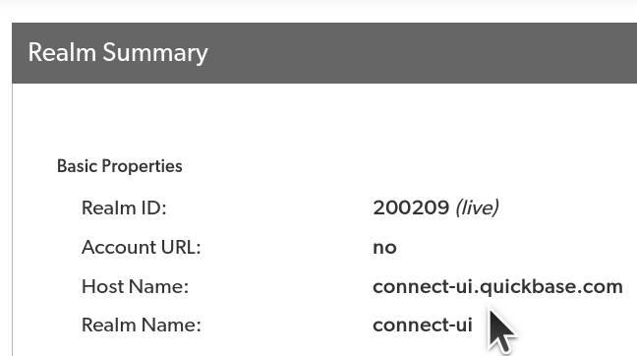The image size is (637, 356).
Task: Click the light strip above the header bar
Action: pos(318,12)
